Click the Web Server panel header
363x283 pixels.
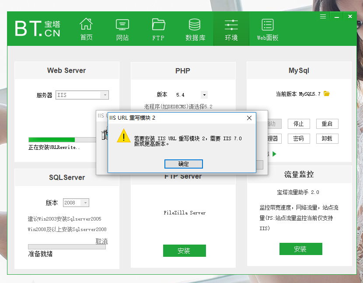(66, 70)
